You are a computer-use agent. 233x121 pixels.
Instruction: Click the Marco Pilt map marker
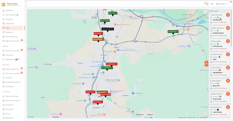113,13
